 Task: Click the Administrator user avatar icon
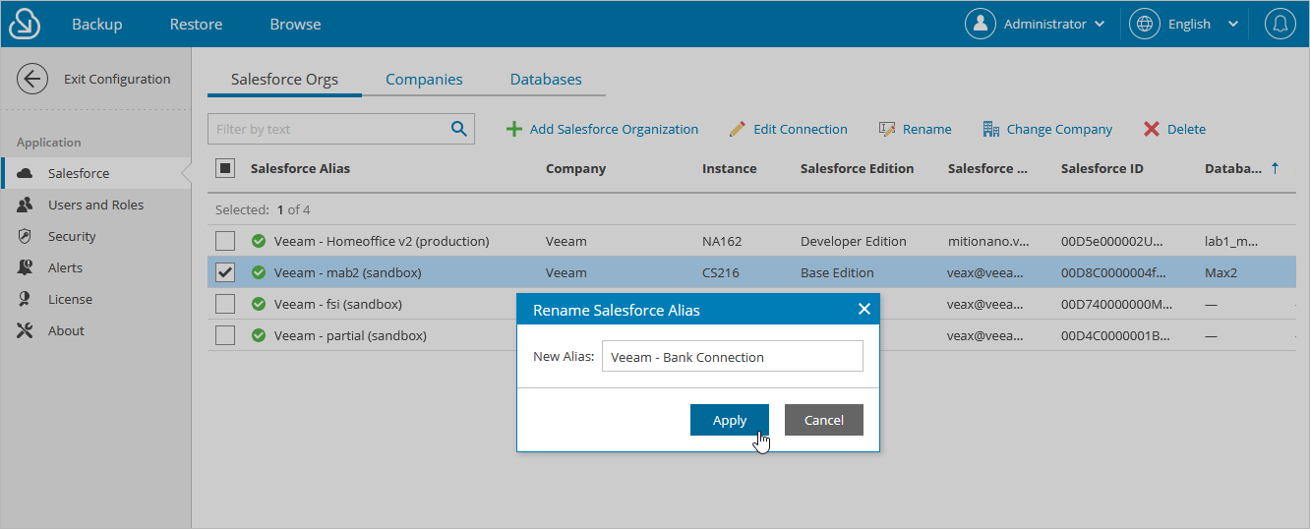click(981, 24)
